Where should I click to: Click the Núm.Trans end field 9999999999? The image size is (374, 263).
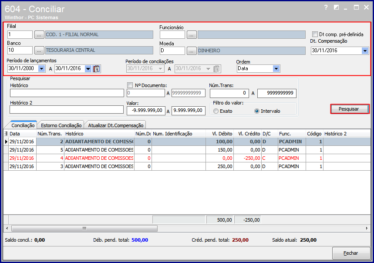[x=277, y=93]
